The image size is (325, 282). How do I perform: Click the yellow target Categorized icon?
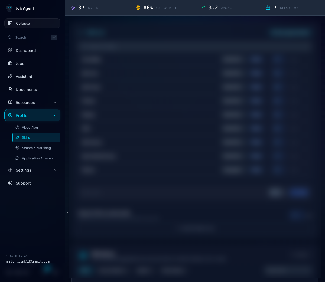(x=138, y=8)
